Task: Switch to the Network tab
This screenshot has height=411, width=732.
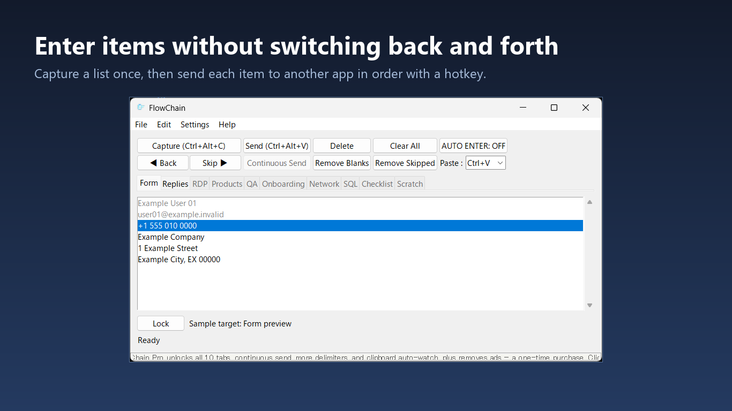Action: click(x=324, y=184)
